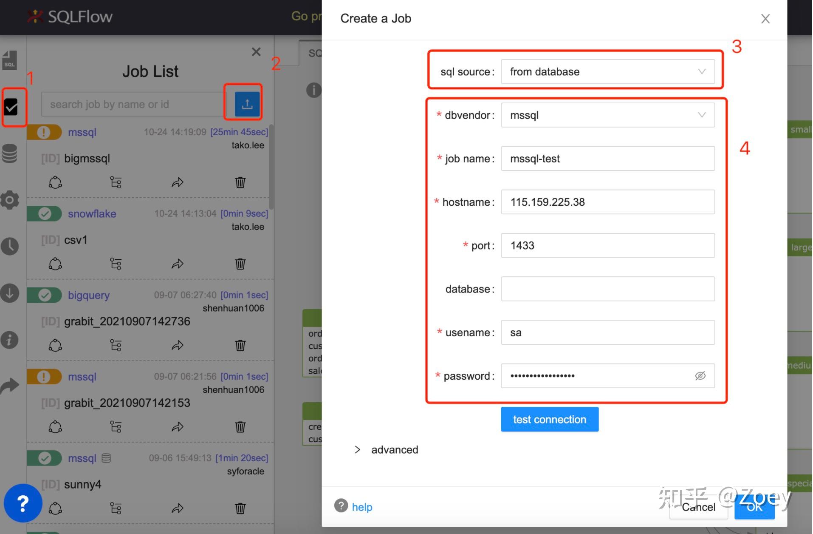Click tree view icon for grabit_20210907142736
The width and height of the screenshot is (813, 534).
[x=116, y=345]
